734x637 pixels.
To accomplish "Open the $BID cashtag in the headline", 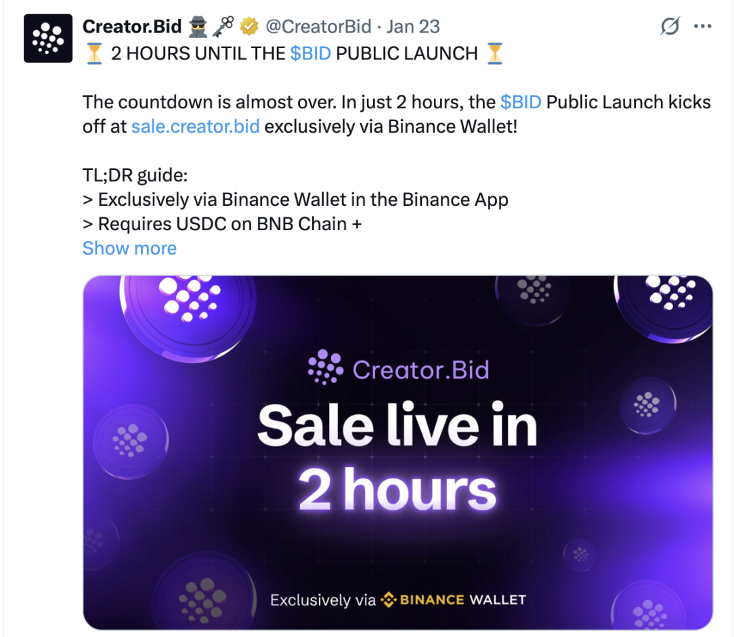I will [311, 53].
